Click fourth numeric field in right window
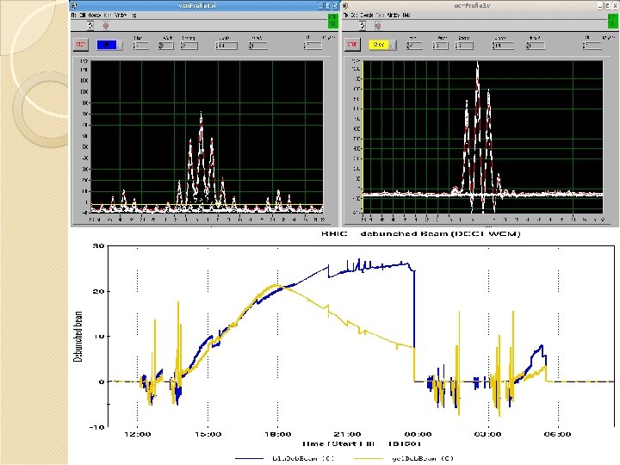Screen dimensions: 620x465 (x=503, y=46)
